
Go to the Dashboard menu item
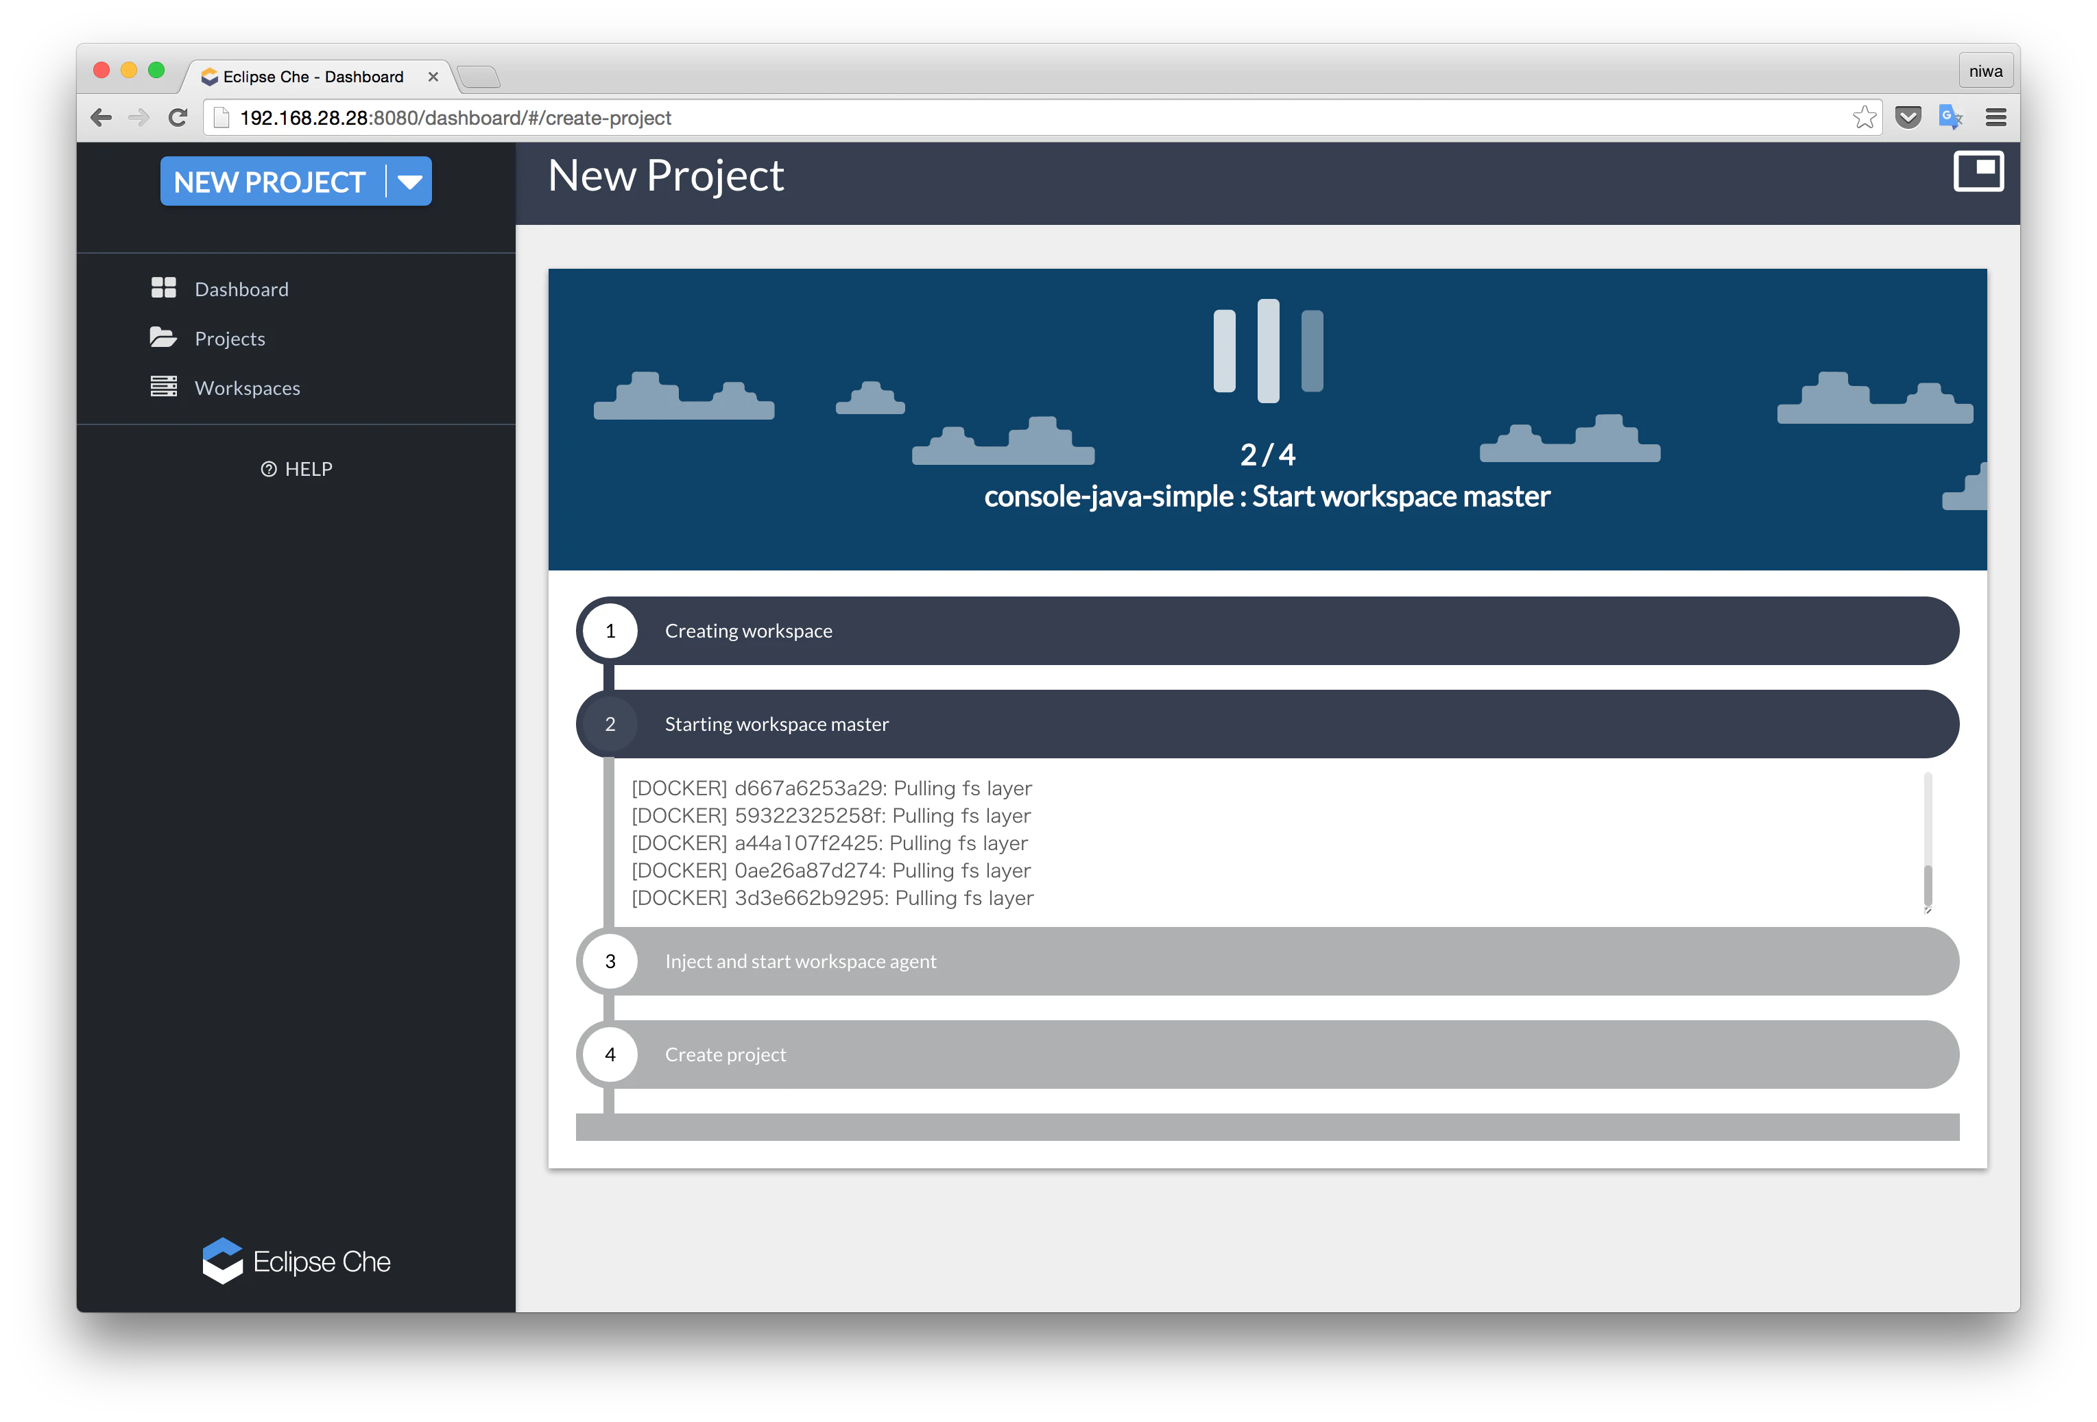(242, 289)
